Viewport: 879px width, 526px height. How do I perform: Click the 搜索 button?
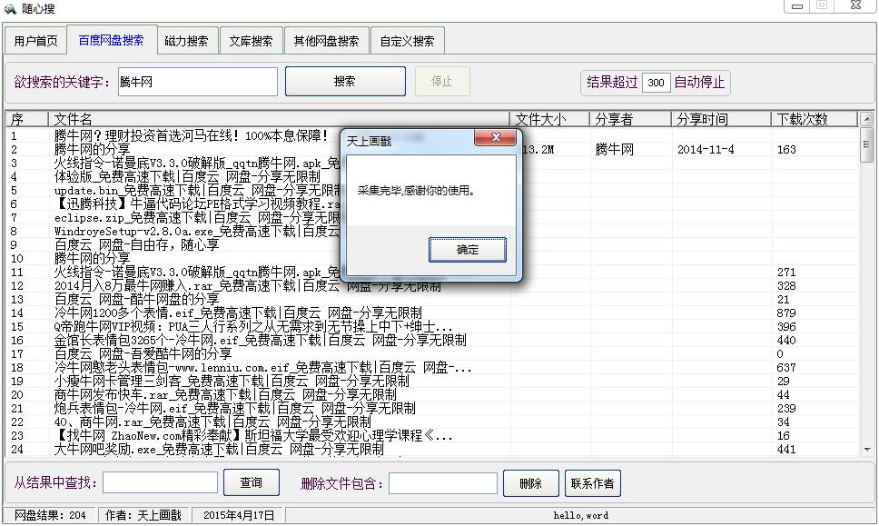tap(344, 81)
